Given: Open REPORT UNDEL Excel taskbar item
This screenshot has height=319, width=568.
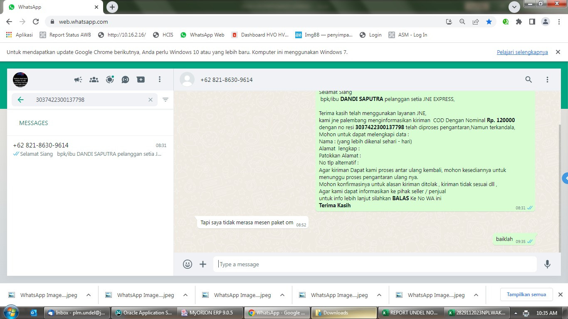Looking at the screenshot, I should [410, 313].
